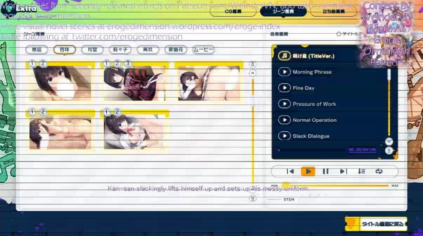Jump to top of scene gallery
The image size is (423, 236).
[253, 64]
